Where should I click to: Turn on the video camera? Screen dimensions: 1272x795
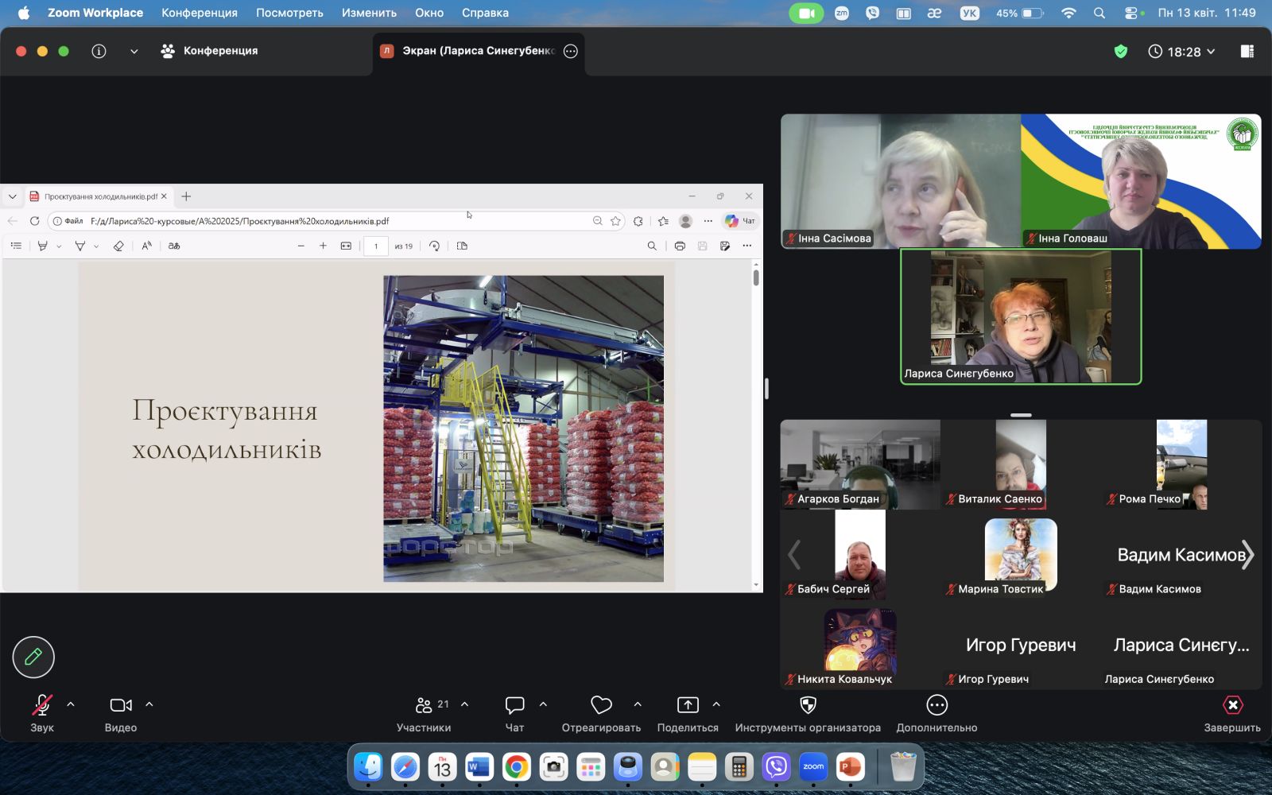coord(121,705)
